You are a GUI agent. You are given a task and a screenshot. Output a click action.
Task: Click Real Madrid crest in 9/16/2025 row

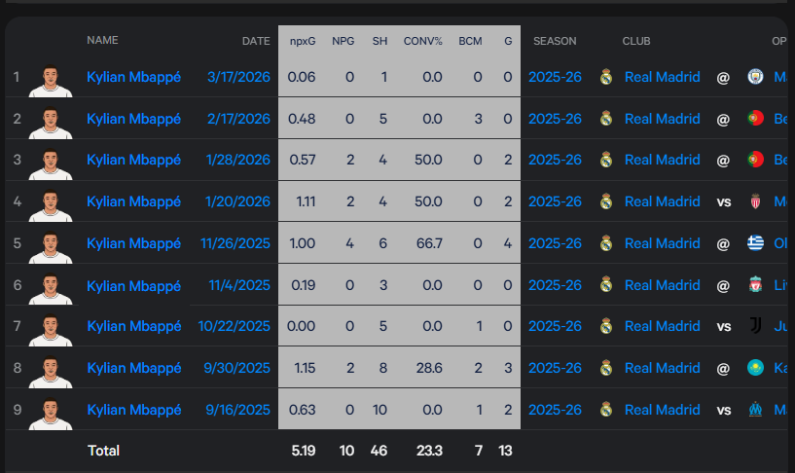coord(606,410)
